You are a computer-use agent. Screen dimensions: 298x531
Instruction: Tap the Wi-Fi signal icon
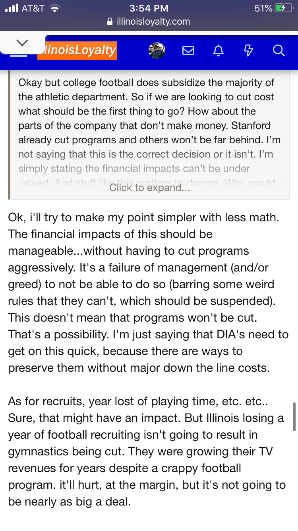click(53, 8)
